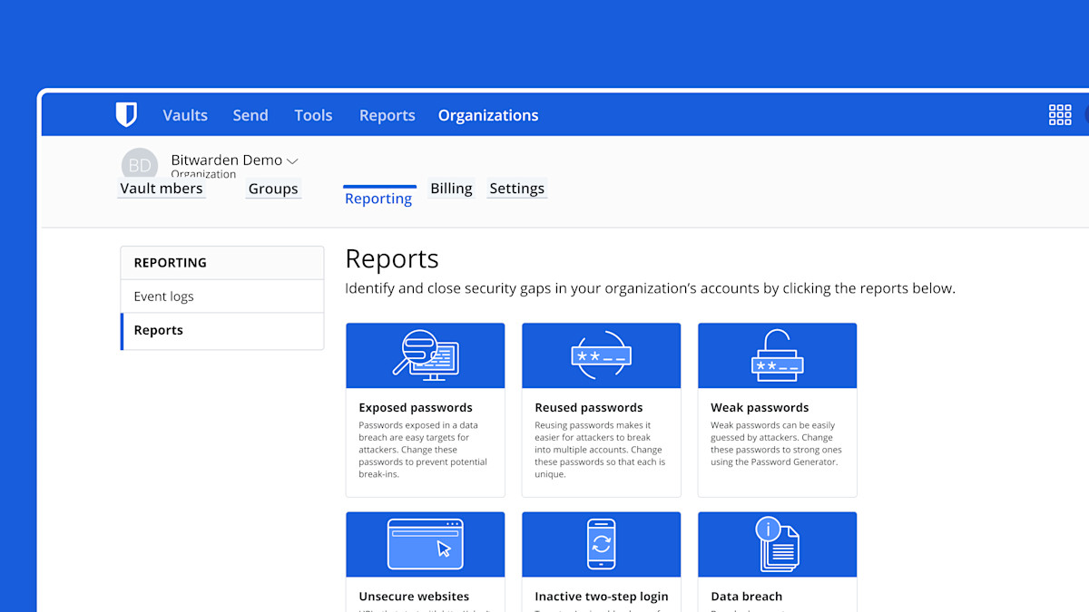1089x612 pixels.
Task: Switch to the Settings tab
Action: coord(516,189)
